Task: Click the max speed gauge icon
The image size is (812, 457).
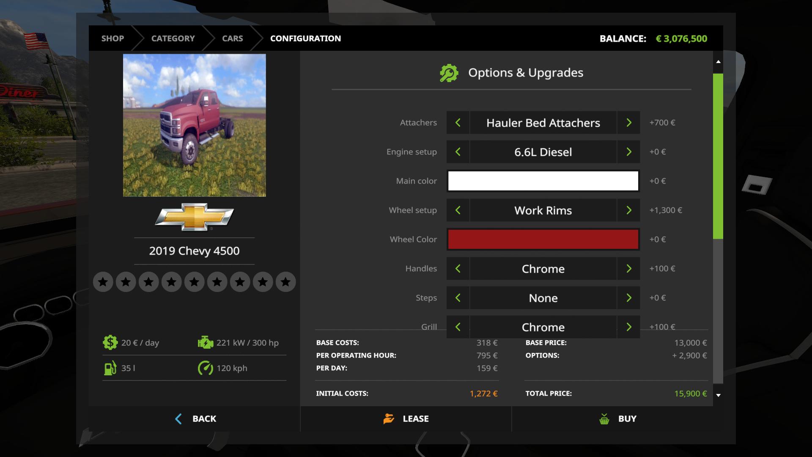Action: pos(206,368)
